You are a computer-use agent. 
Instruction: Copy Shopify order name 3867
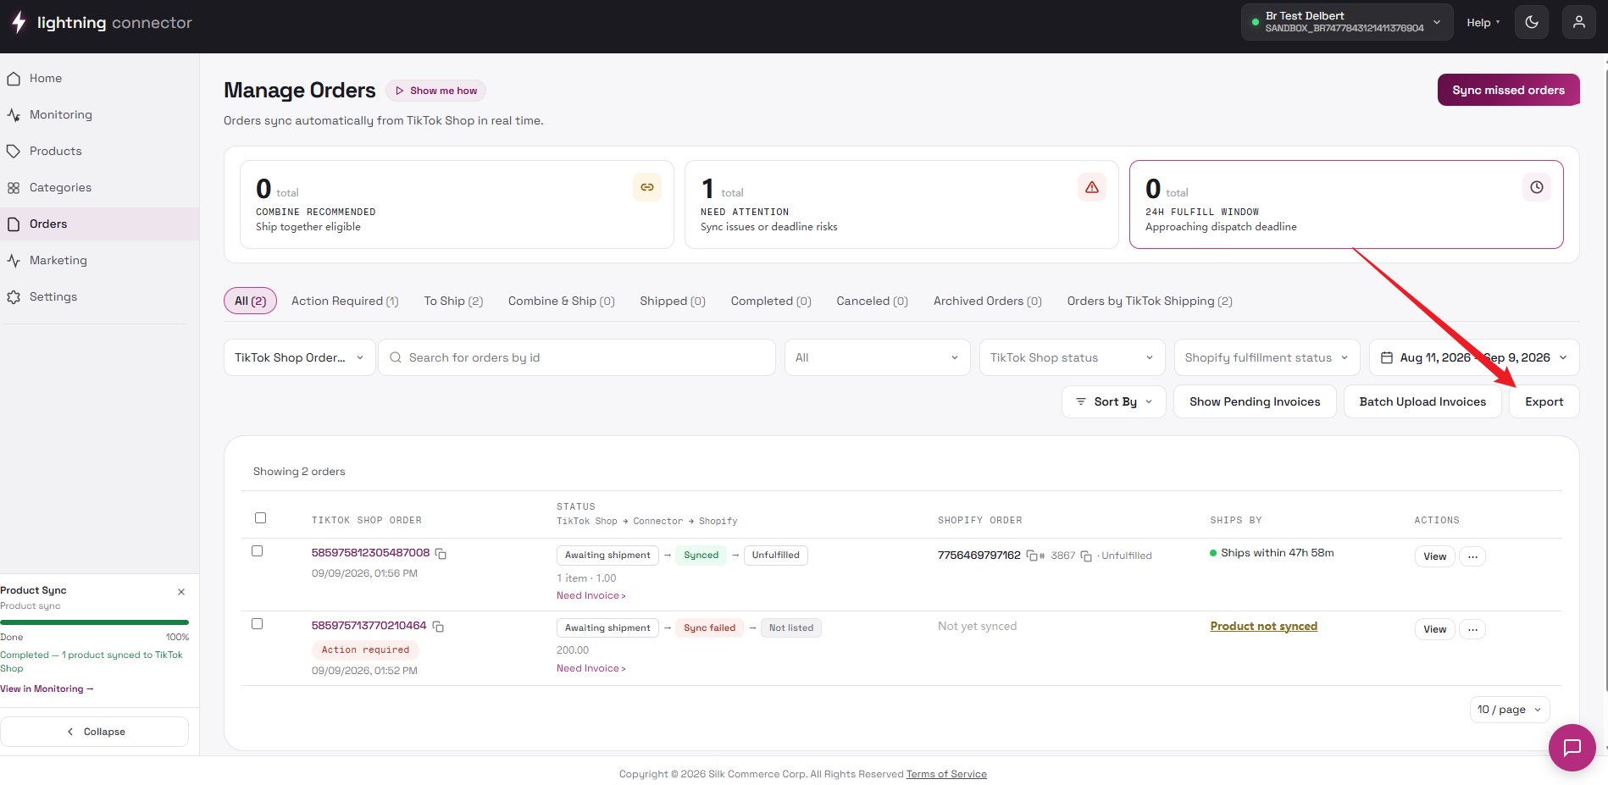[x=1086, y=556]
